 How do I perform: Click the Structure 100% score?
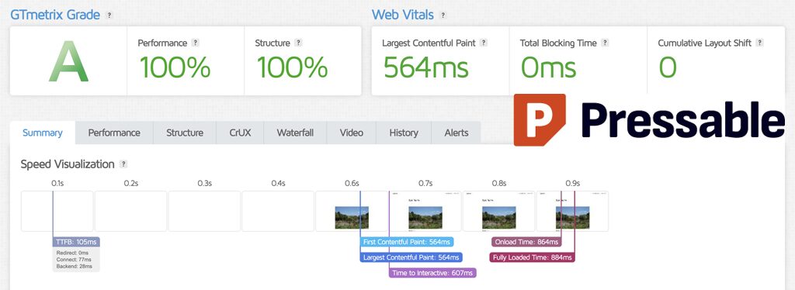(x=292, y=67)
